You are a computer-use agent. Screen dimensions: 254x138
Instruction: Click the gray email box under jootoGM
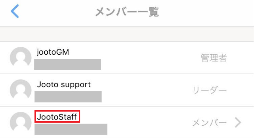click(68, 64)
